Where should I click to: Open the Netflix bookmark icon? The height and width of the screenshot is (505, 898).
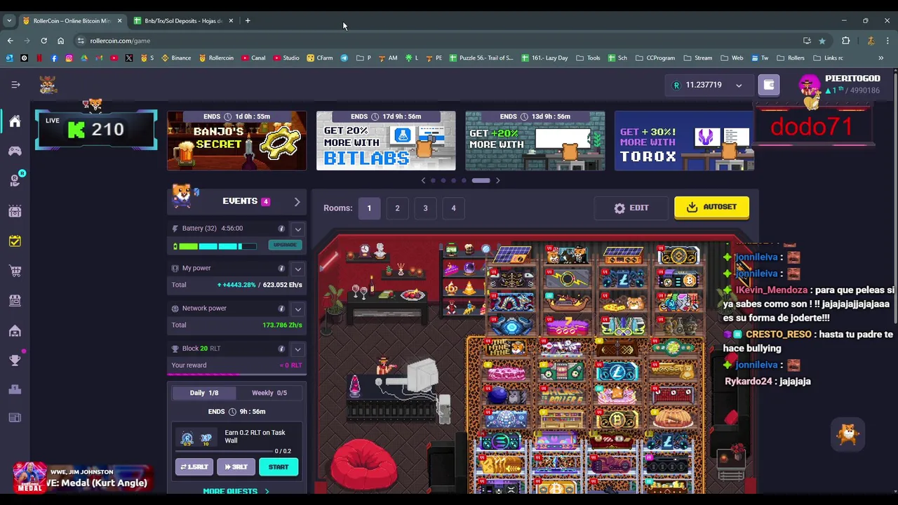(x=39, y=58)
